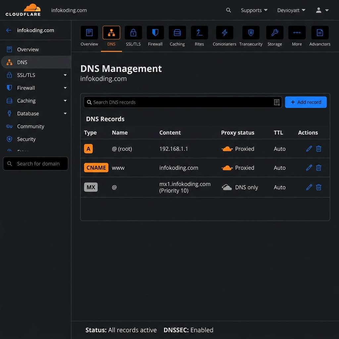Expand the Supports dropdown
The height and width of the screenshot is (339, 339).
(254, 10)
